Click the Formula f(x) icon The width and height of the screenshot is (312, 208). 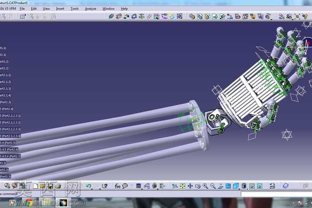(117, 186)
